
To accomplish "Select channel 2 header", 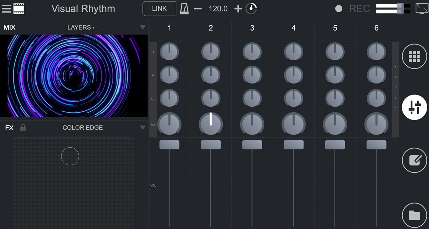I will (211, 28).
